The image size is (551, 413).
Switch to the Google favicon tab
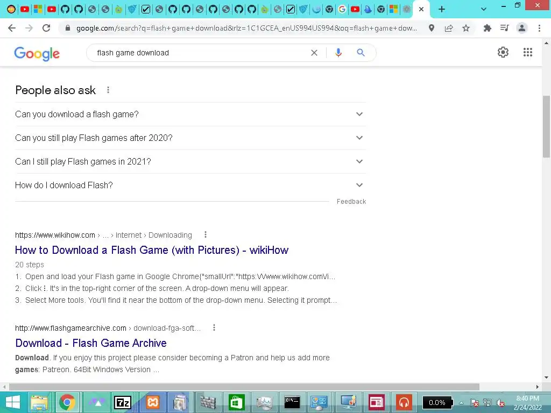[342, 9]
